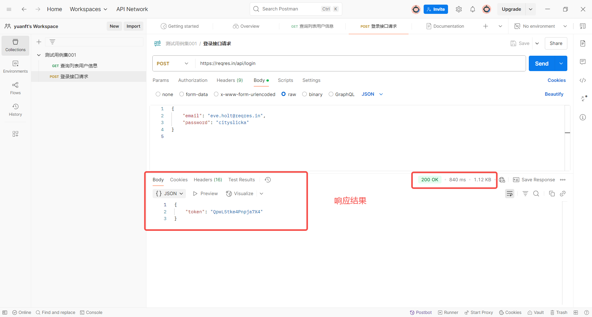Open the response Test Results tab

pos(241,180)
